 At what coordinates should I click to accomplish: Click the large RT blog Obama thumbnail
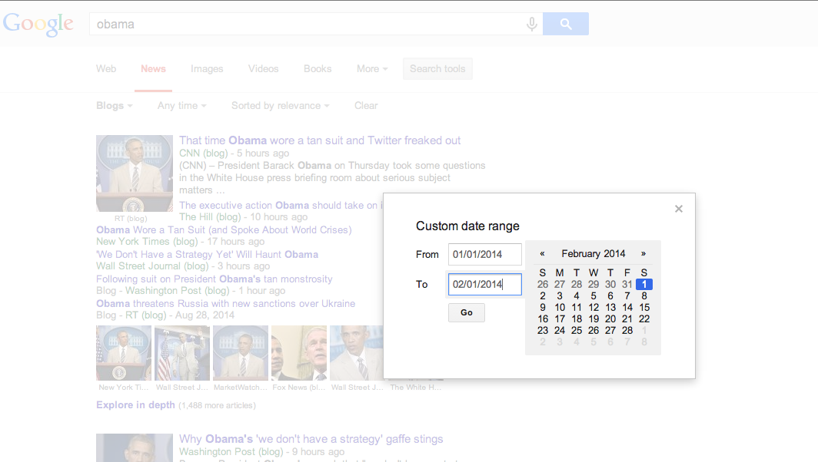coord(135,173)
